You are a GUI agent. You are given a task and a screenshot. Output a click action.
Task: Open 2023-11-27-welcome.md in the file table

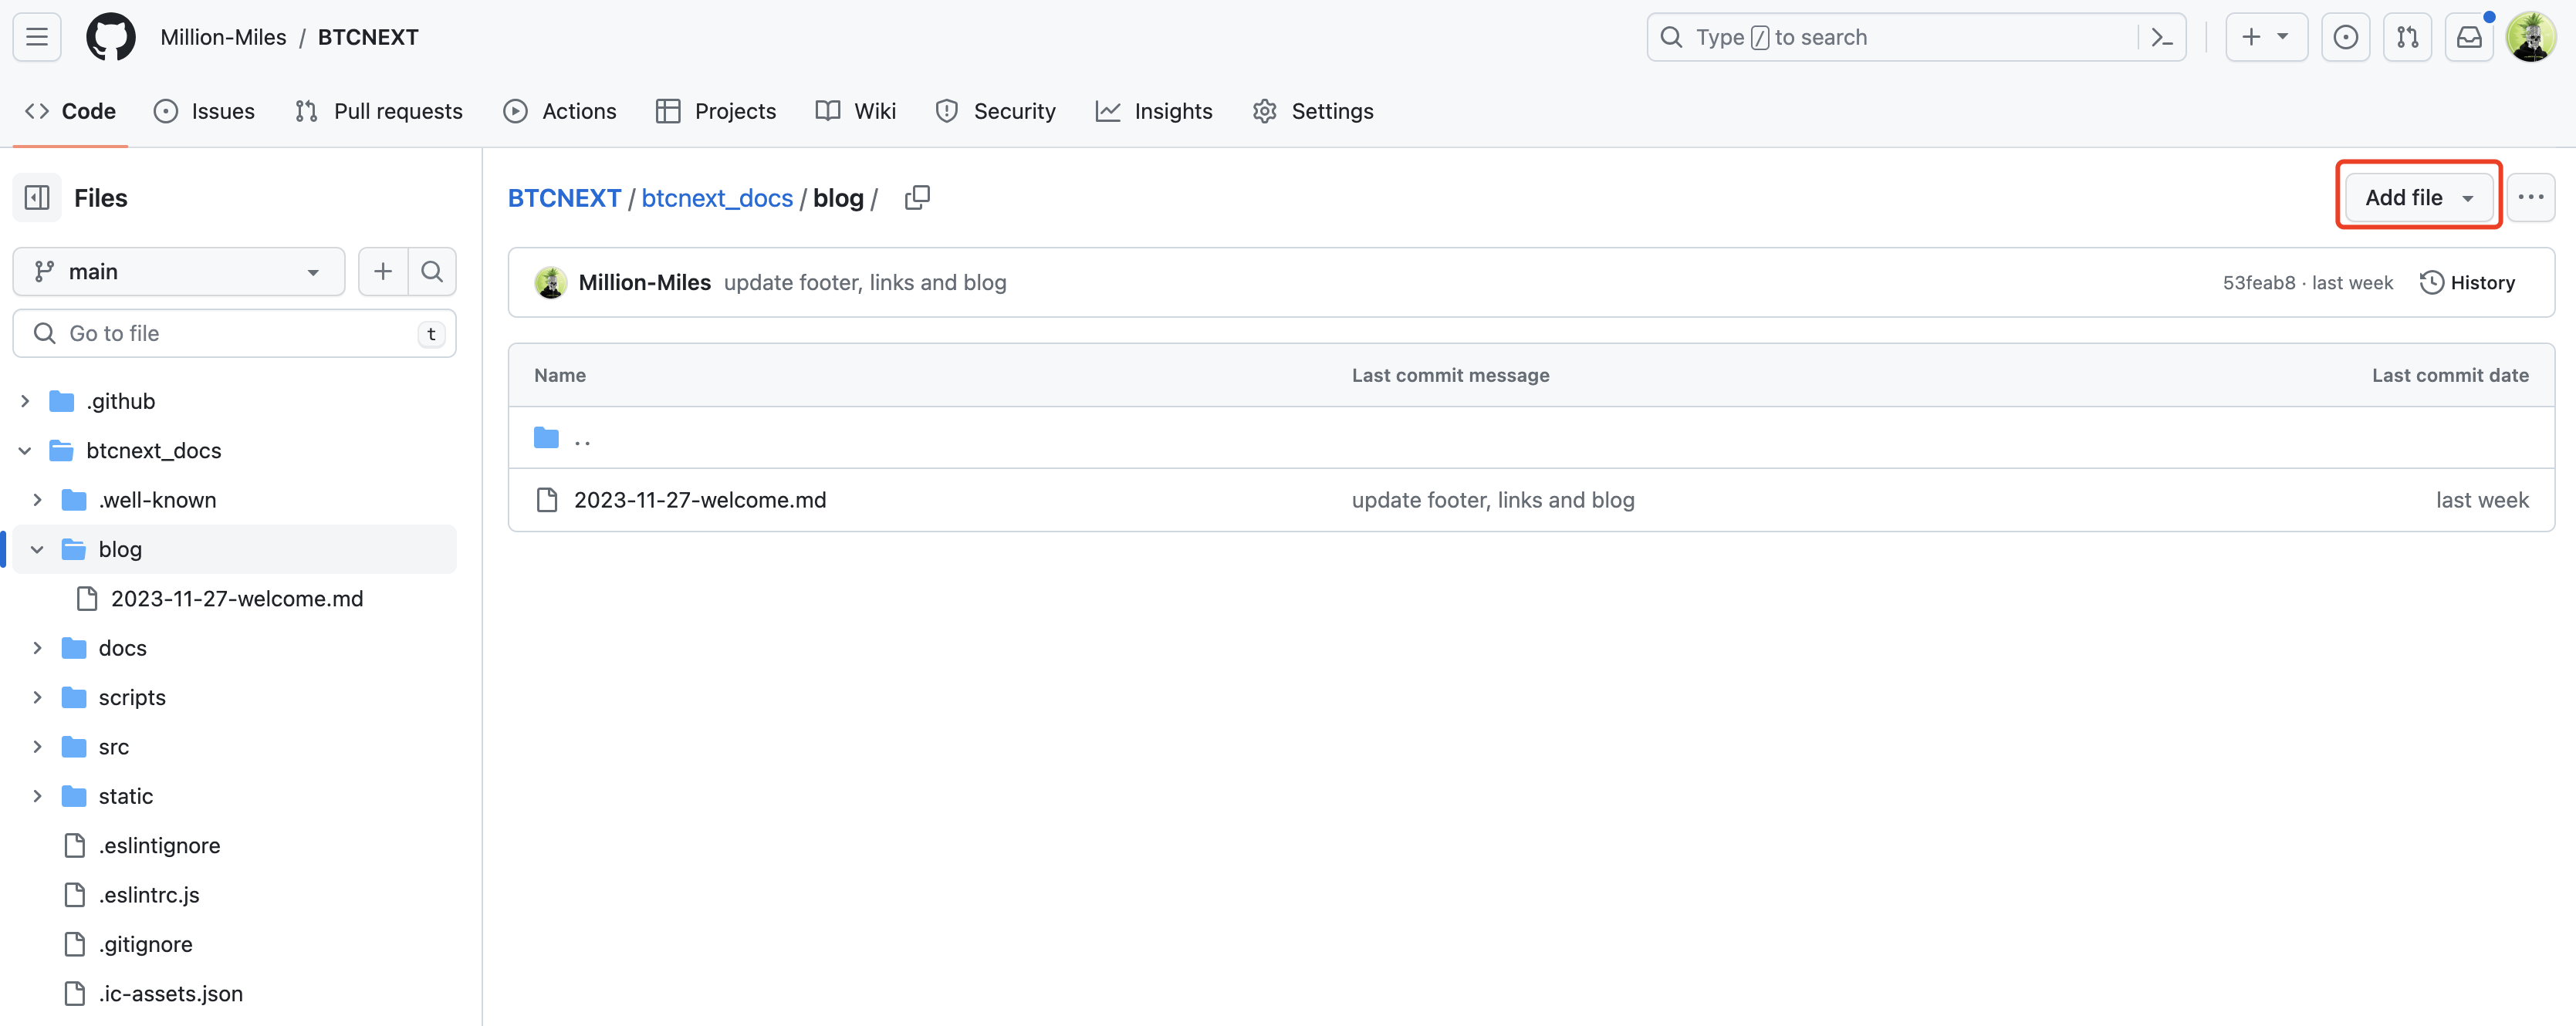(700, 500)
